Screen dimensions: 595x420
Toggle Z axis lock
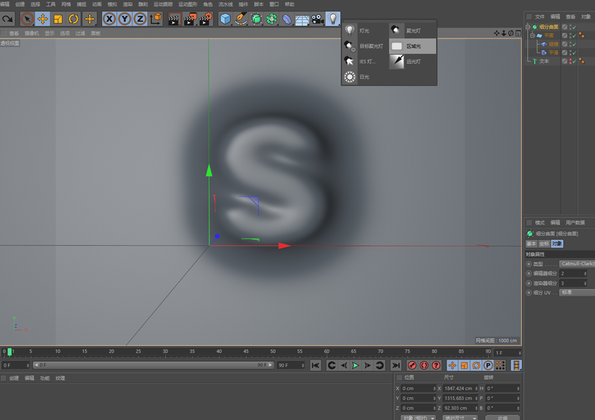coord(140,19)
